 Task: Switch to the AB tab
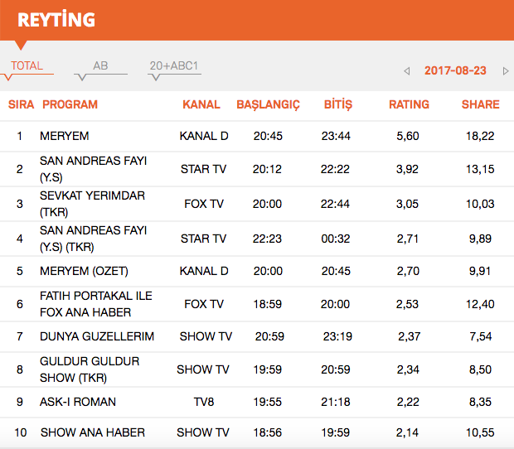100,66
